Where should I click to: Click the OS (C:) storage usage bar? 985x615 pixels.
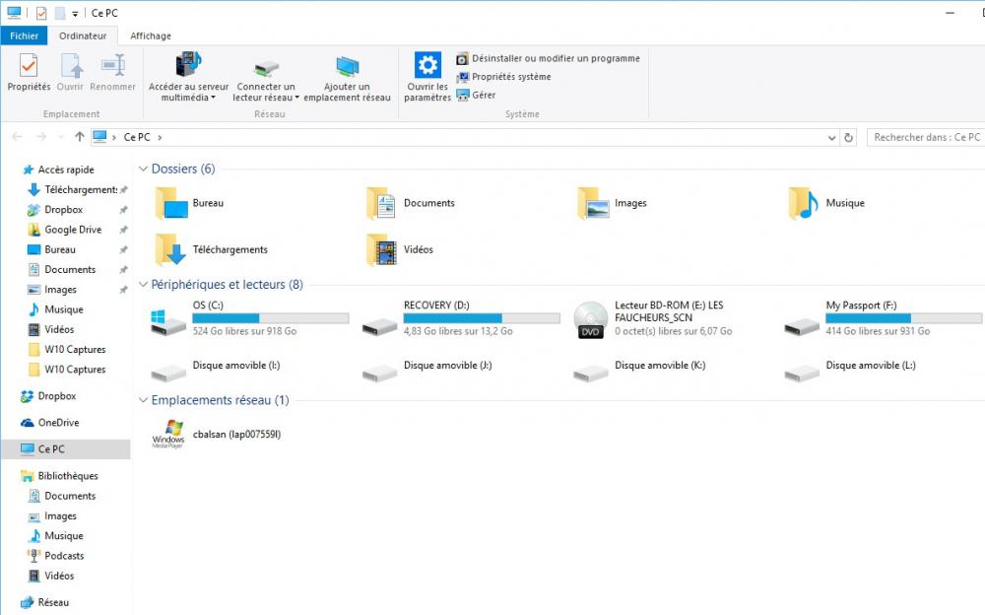tap(272, 317)
